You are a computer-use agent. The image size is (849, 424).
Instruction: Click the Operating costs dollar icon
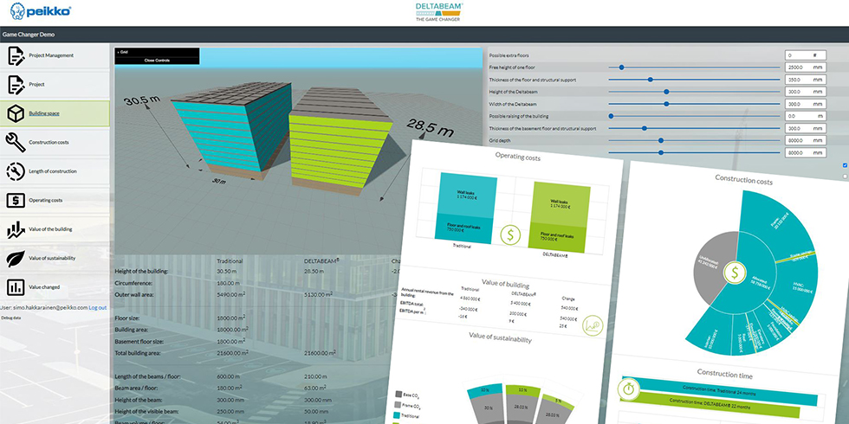point(16,201)
